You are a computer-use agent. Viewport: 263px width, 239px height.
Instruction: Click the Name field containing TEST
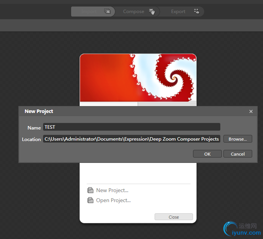[131, 127]
